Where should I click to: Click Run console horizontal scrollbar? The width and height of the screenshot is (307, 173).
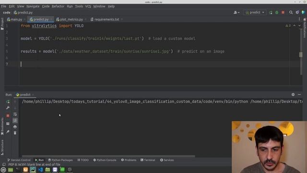(108, 156)
